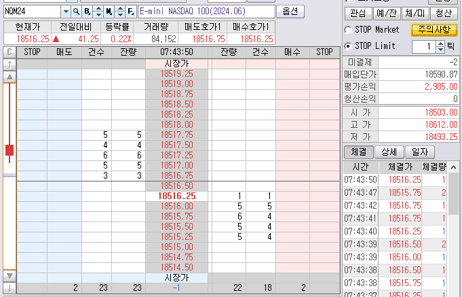Open the NQM24 symbol dropdown arrow
Screen dimensions: 462x297
click(66, 12)
